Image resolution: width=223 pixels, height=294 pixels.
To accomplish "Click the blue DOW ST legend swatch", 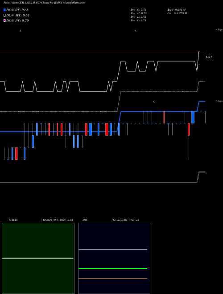I will pyautogui.click(x=4, y=10).
